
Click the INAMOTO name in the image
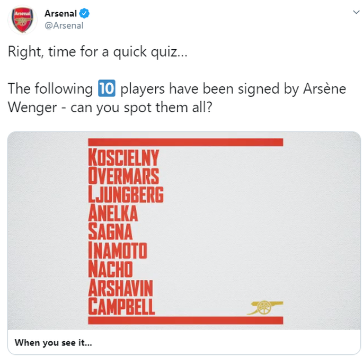tap(118, 251)
